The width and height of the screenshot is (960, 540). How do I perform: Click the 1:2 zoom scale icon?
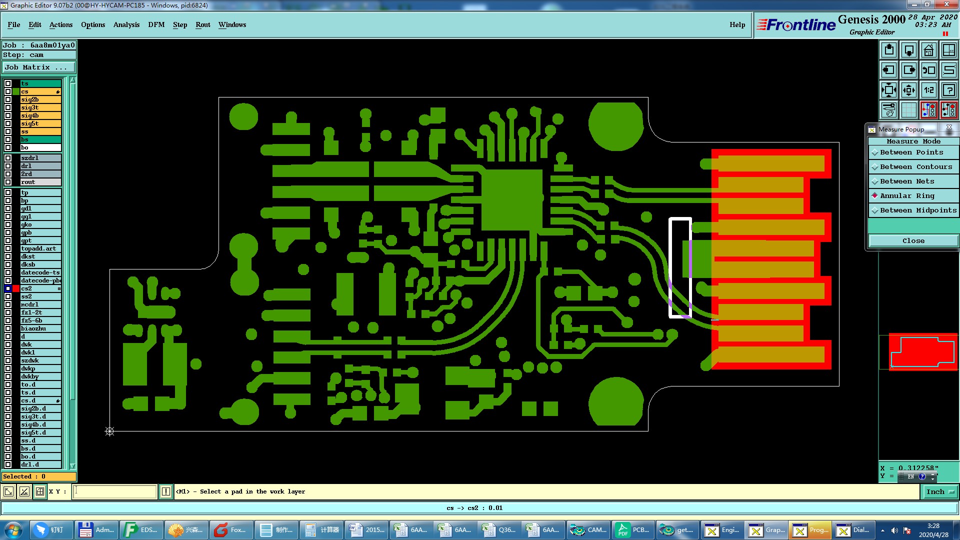928,90
